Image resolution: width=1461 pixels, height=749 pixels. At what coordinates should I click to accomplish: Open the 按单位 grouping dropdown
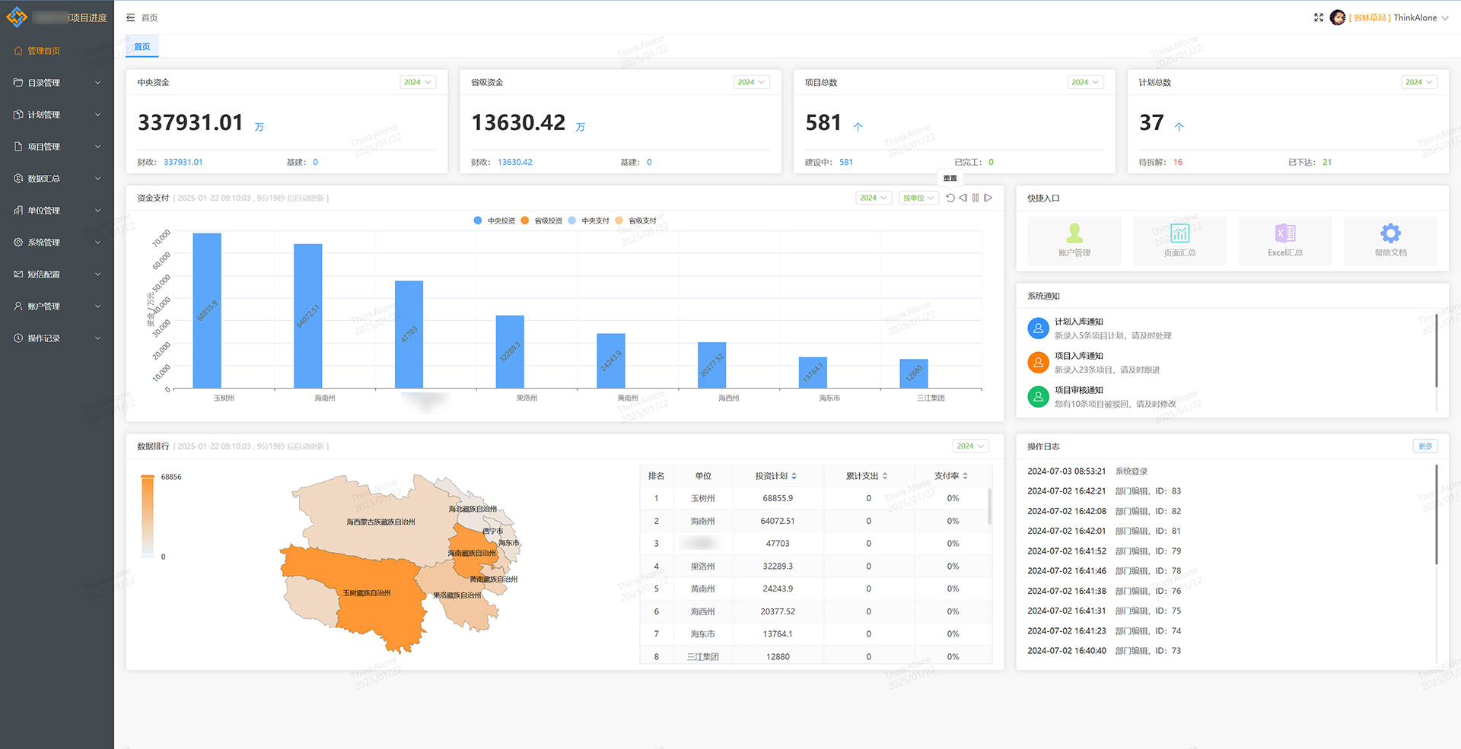pos(918,198)
